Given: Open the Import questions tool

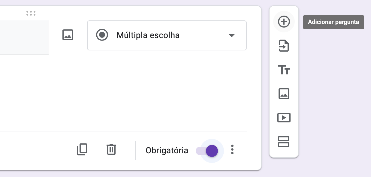Looking at the screenshot, I should click(x=284, y=46).
